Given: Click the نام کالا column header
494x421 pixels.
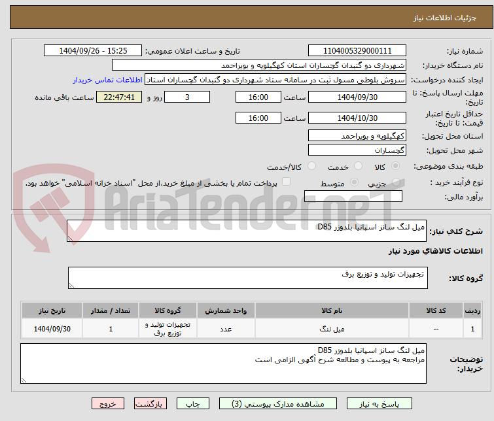Looking at the screenshot, I should [332, 311].
